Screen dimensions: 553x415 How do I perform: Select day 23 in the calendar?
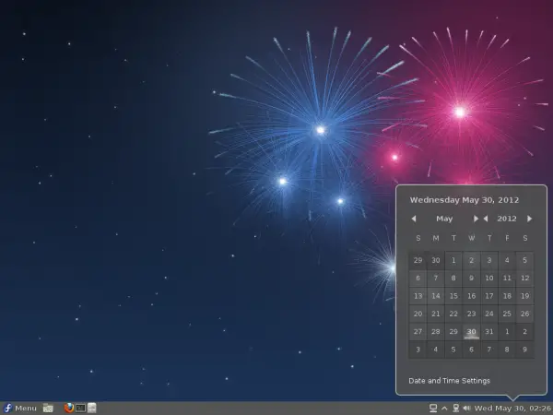(471, 314)
